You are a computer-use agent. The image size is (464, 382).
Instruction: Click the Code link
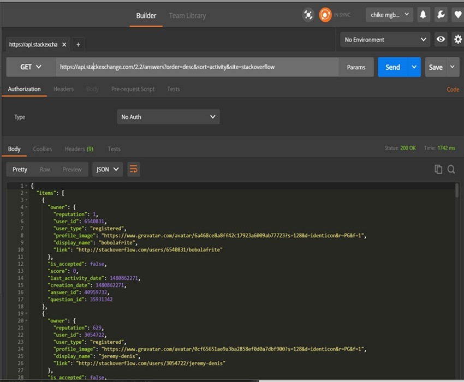(x=453, y=89)
